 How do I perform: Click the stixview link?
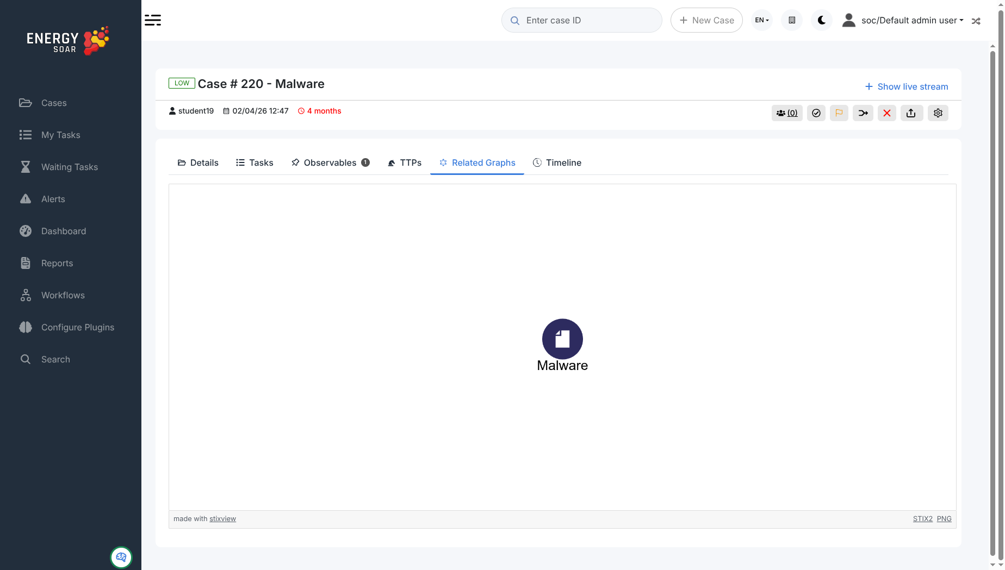222,519
